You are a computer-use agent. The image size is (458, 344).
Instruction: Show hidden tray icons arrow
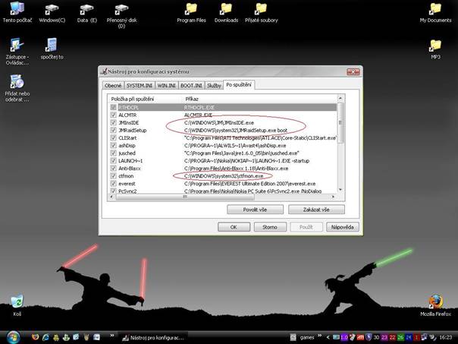[328, 338]
